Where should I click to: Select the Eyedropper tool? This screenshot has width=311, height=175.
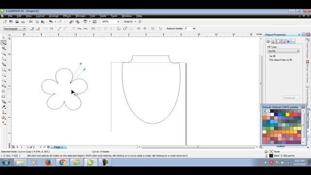point(3,107)
